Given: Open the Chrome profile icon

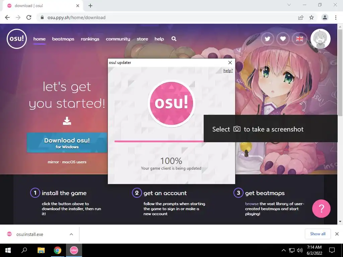Looking at the screenshot, I should pos(325,17).
